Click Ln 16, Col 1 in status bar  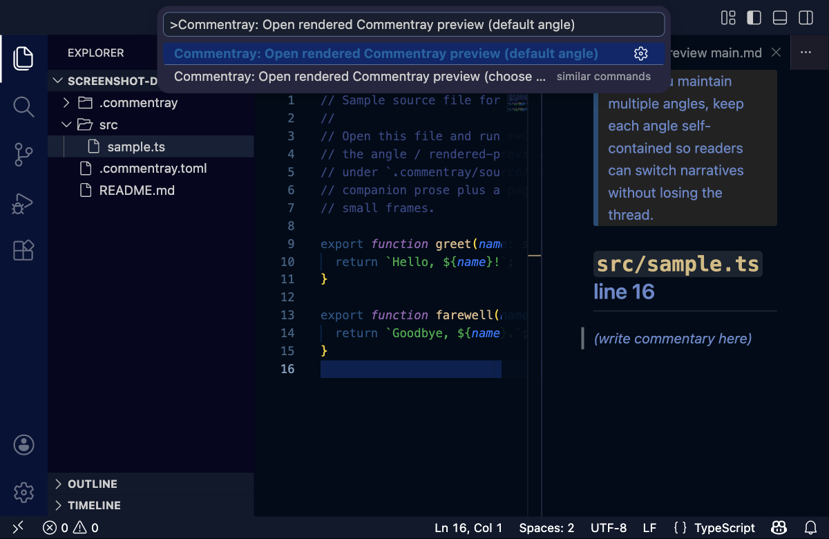[x=468, y=528]
